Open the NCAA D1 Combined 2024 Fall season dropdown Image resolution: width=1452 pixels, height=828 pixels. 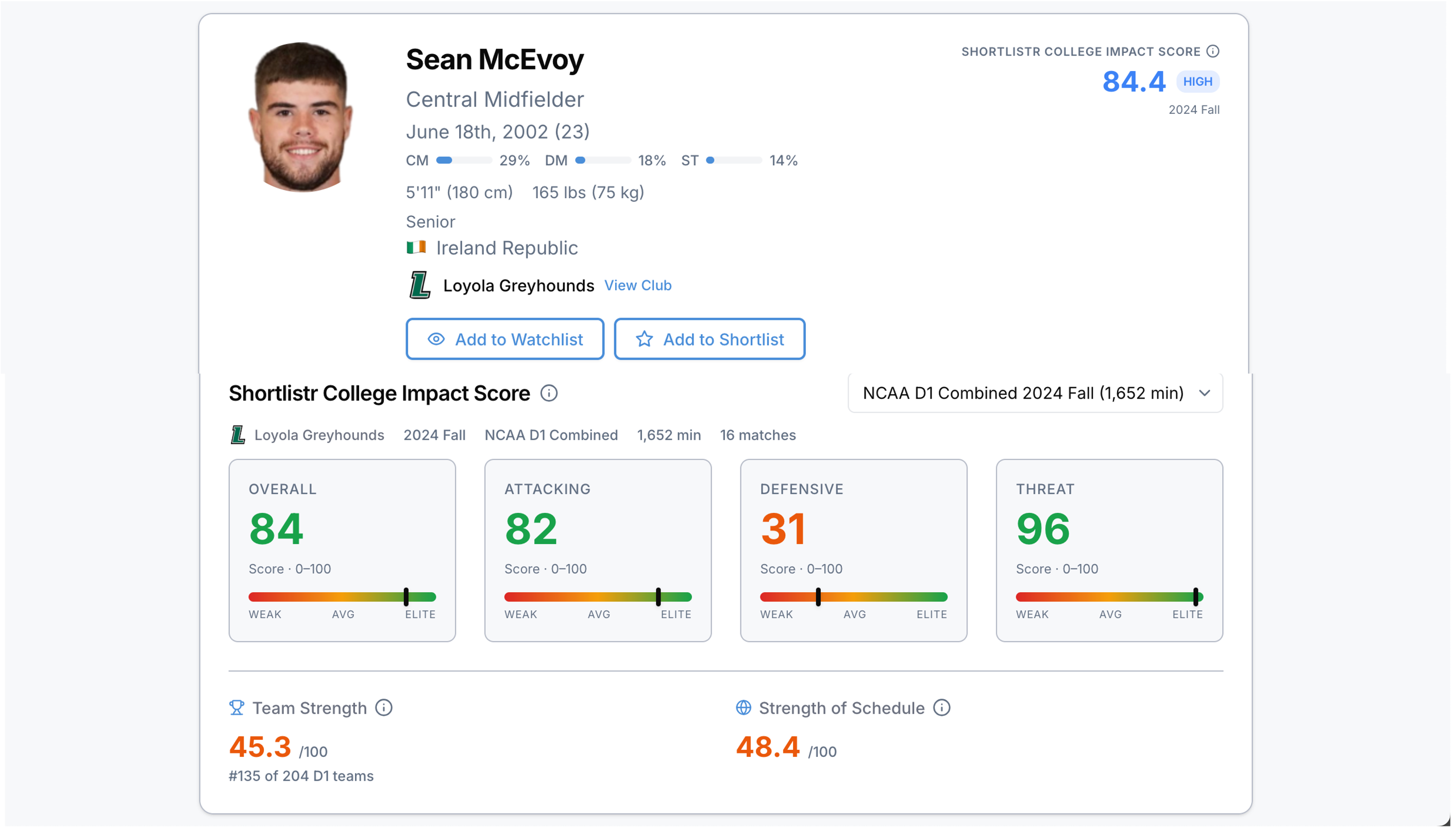(1035, 393)
